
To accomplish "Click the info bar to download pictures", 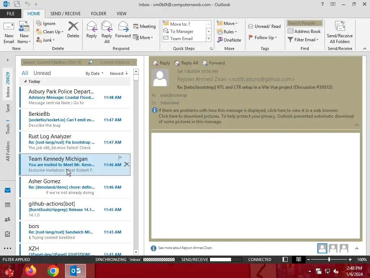I will 256,116.
